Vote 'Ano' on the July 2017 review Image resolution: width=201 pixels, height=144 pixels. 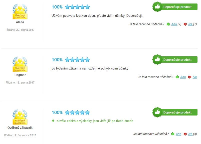(x=178, y=134)
